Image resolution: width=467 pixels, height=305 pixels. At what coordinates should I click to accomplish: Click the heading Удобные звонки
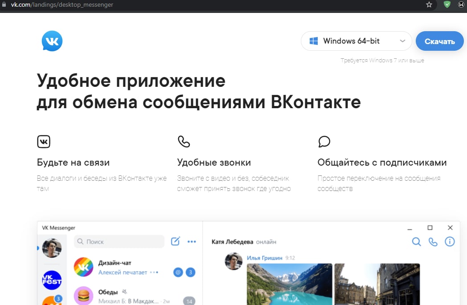click(214, 163)
